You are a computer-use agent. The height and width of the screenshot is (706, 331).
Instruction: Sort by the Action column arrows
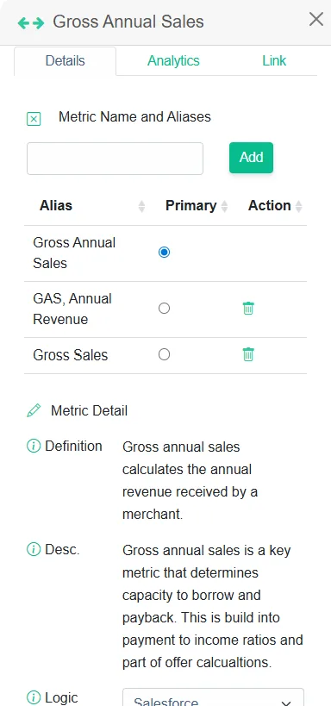tap(298, 207)
